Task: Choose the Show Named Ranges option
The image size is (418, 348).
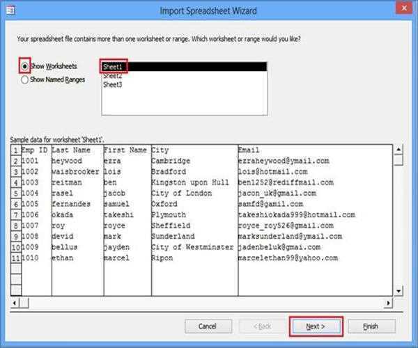Action: click(25, 79)
